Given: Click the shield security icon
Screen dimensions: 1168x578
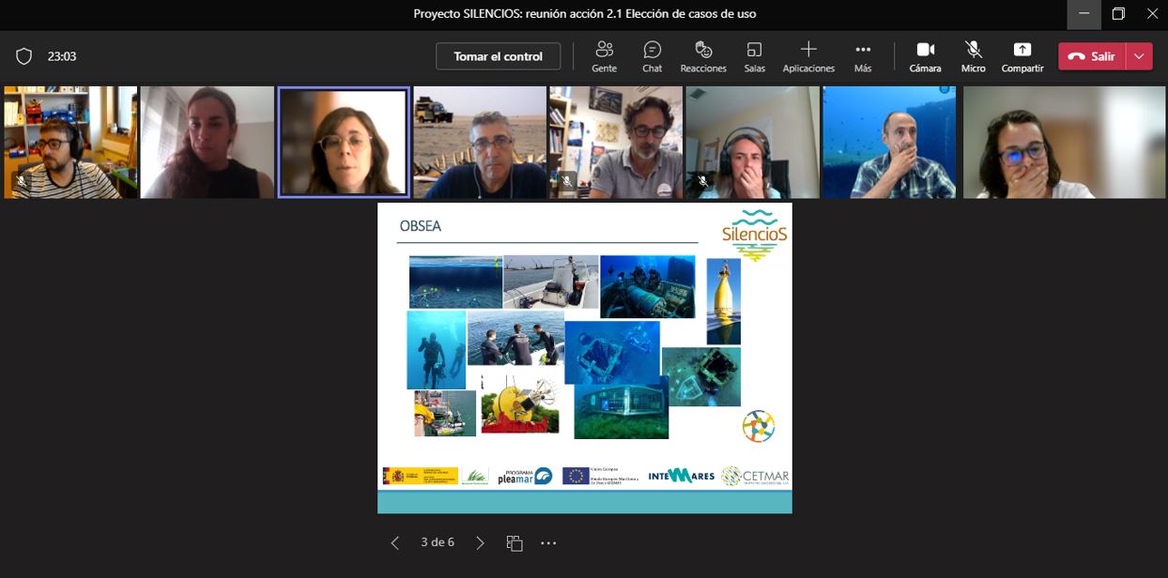Looking at the screenshot, I should click(24, 56).
